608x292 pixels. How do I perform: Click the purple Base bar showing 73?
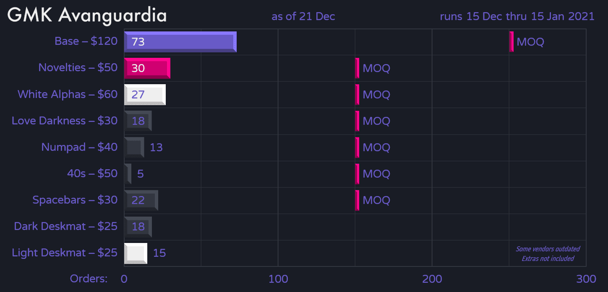pyautogui.click(x=180, y=42)
